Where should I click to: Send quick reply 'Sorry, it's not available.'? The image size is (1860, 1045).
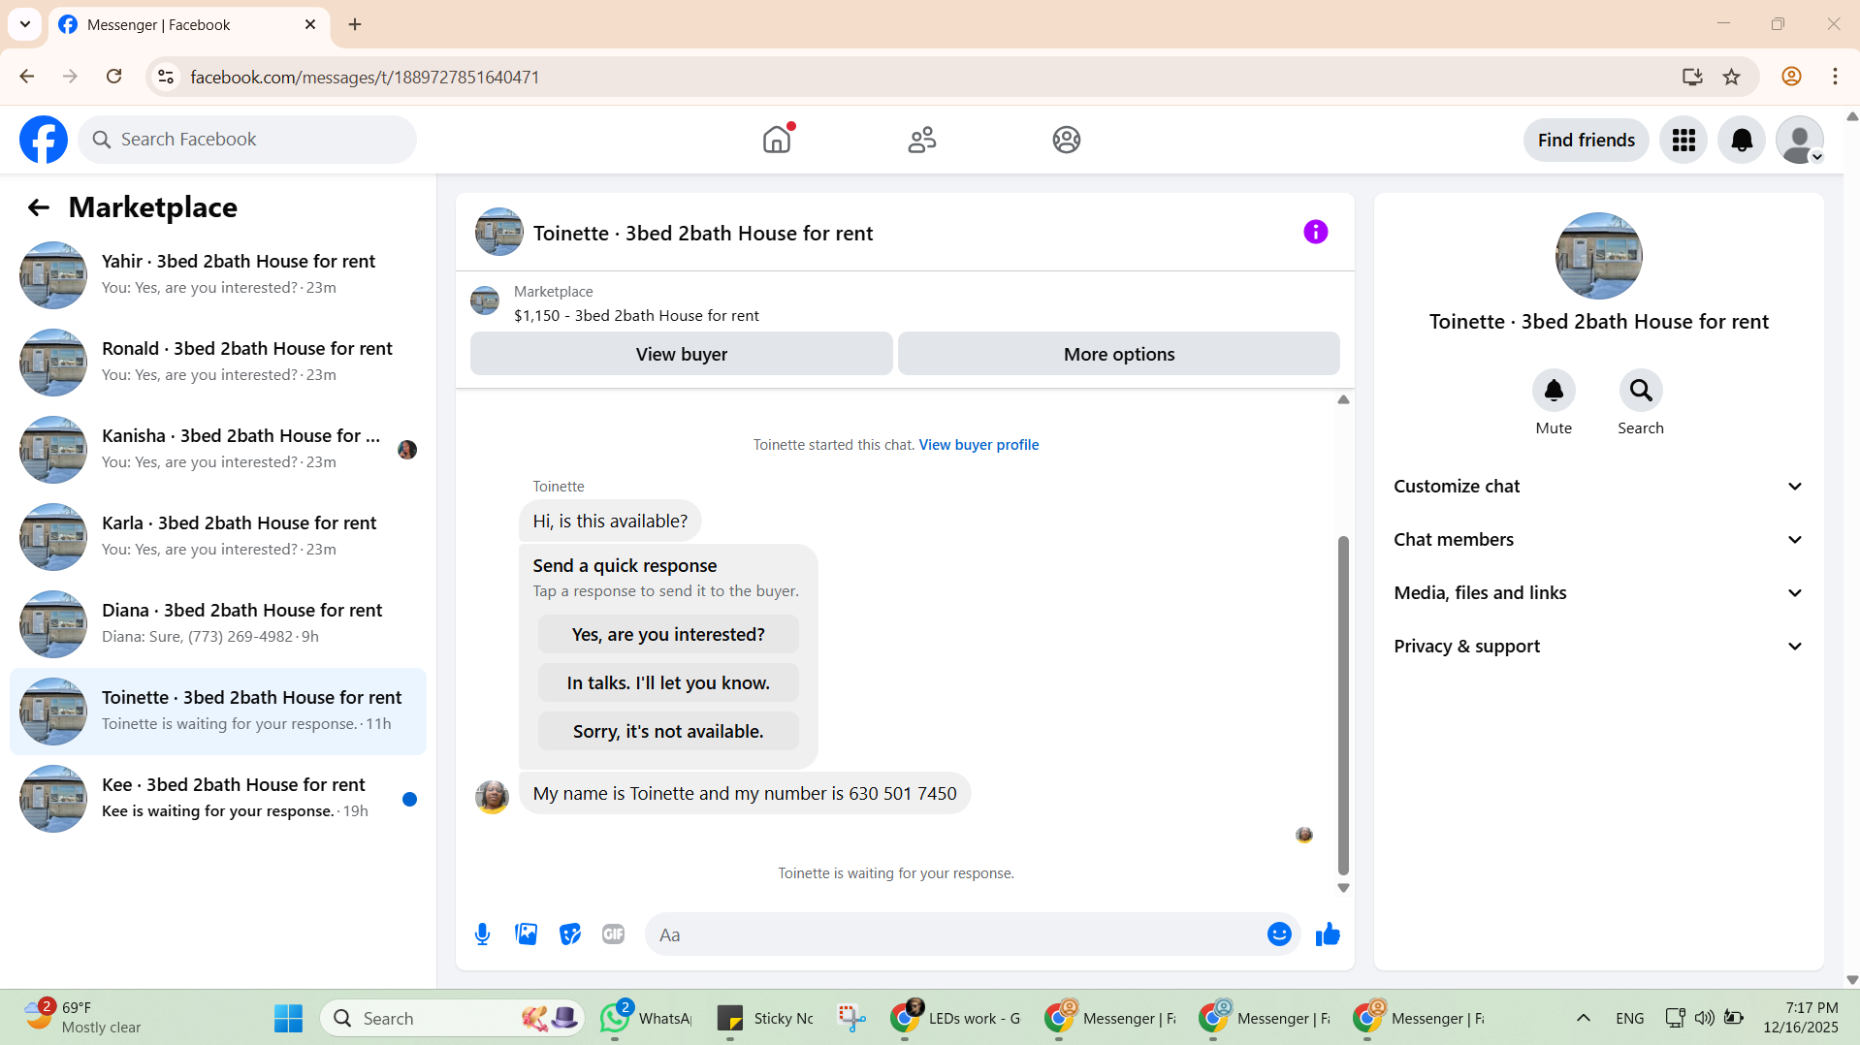[x=668, y=732]
